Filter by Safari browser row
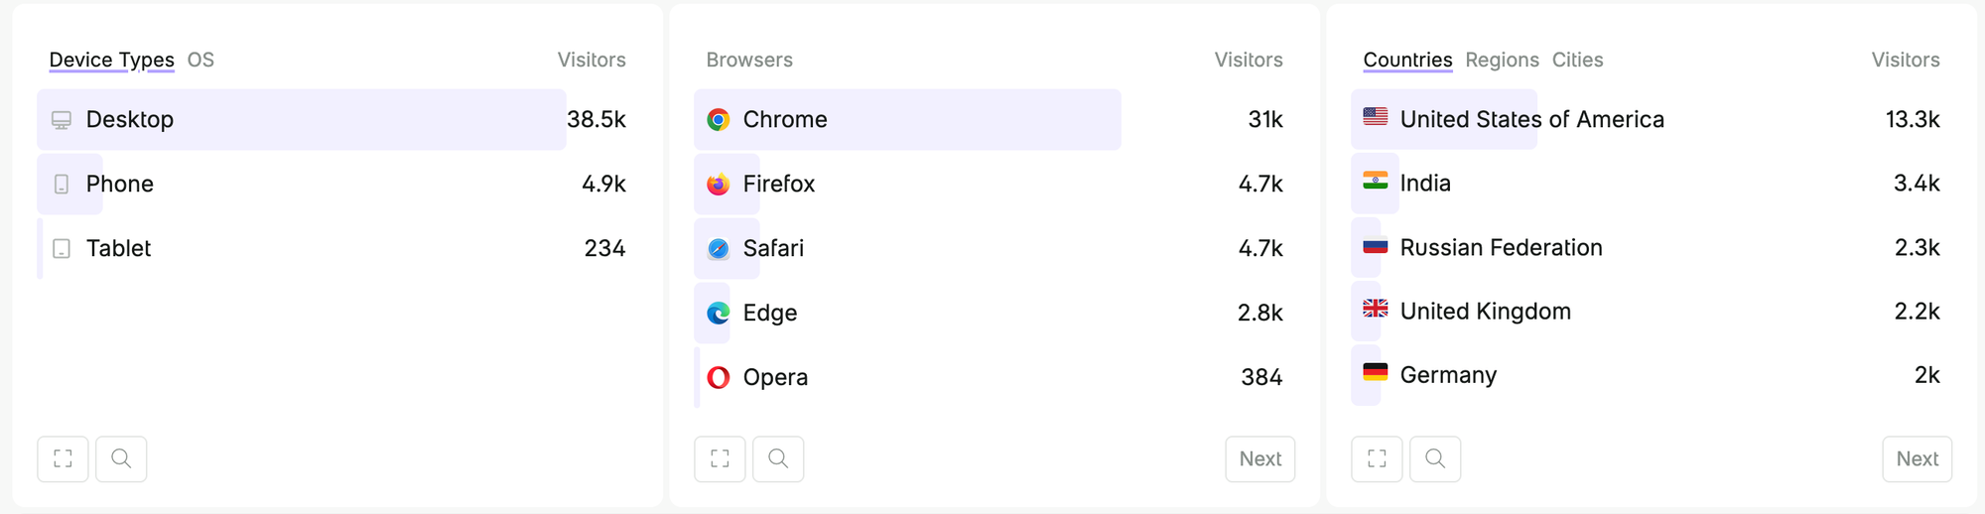 (x=773, y=248)
